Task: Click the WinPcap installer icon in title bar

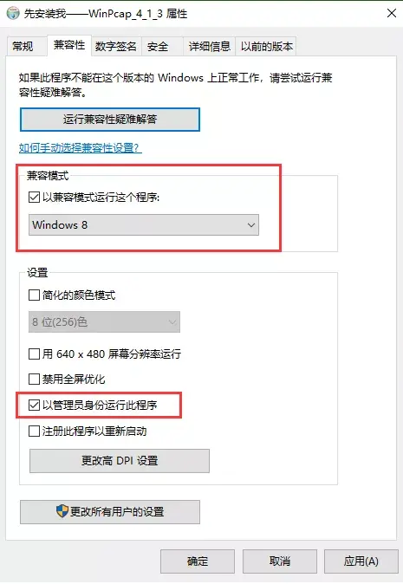Action: pos(13,14)
